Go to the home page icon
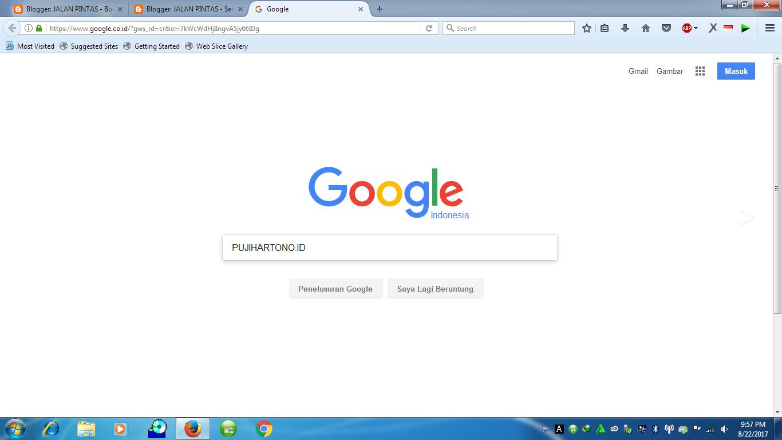Viewport: 782px width, 440px height. click(646, 28)
